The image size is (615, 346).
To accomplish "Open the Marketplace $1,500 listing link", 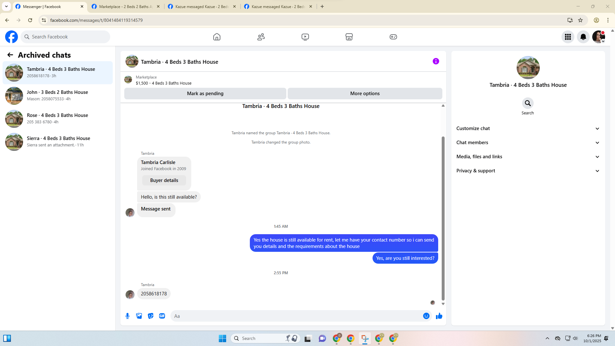I will point(164,83).
